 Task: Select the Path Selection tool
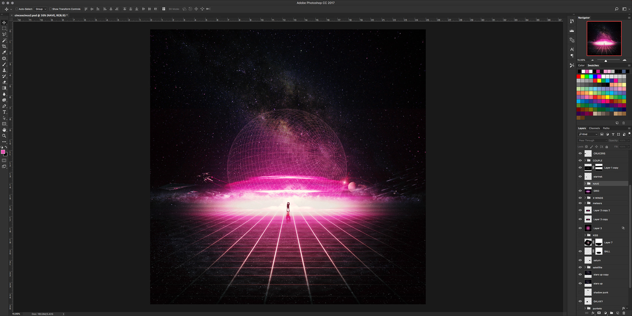coord(4,118)
